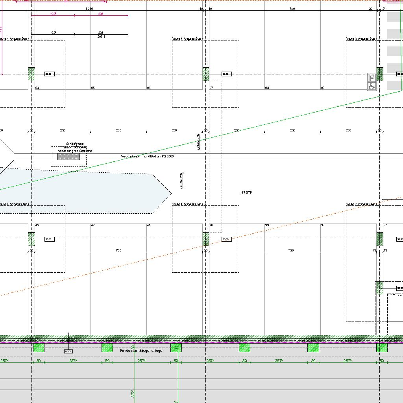The height and width of the screenshot is (403, 403).
Task: Pick the hatched column beside parking space 43
Action: click(31, 239)
